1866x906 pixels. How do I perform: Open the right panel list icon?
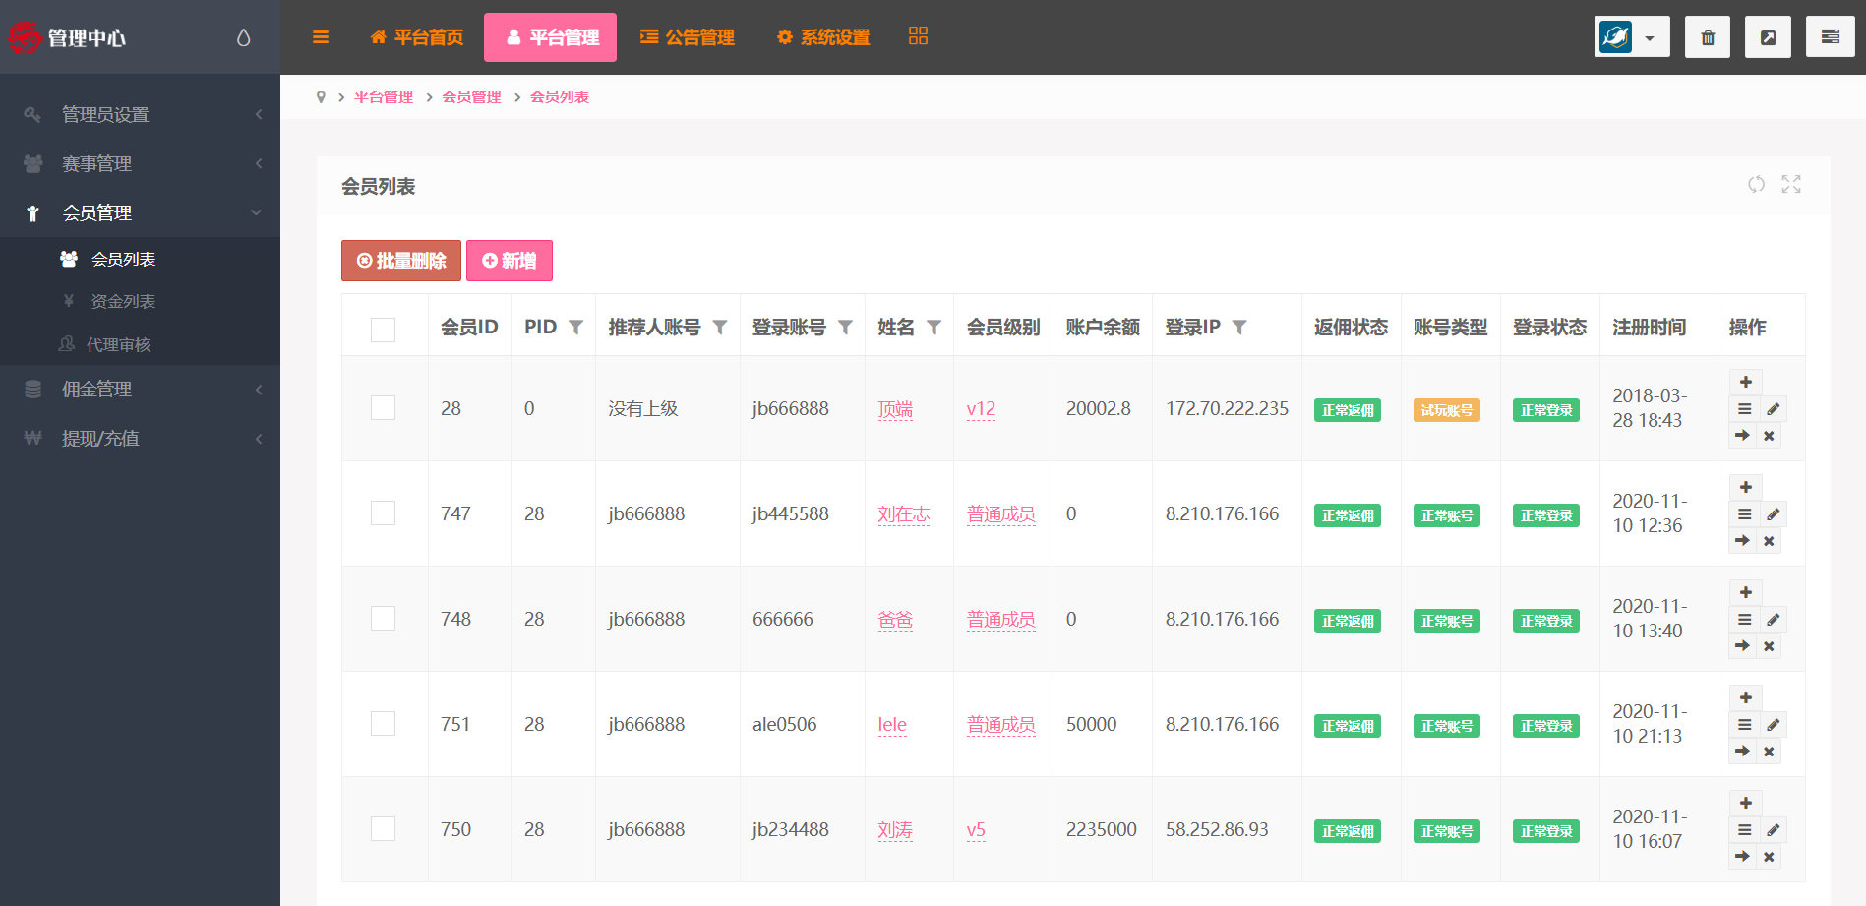(1830, 37)
